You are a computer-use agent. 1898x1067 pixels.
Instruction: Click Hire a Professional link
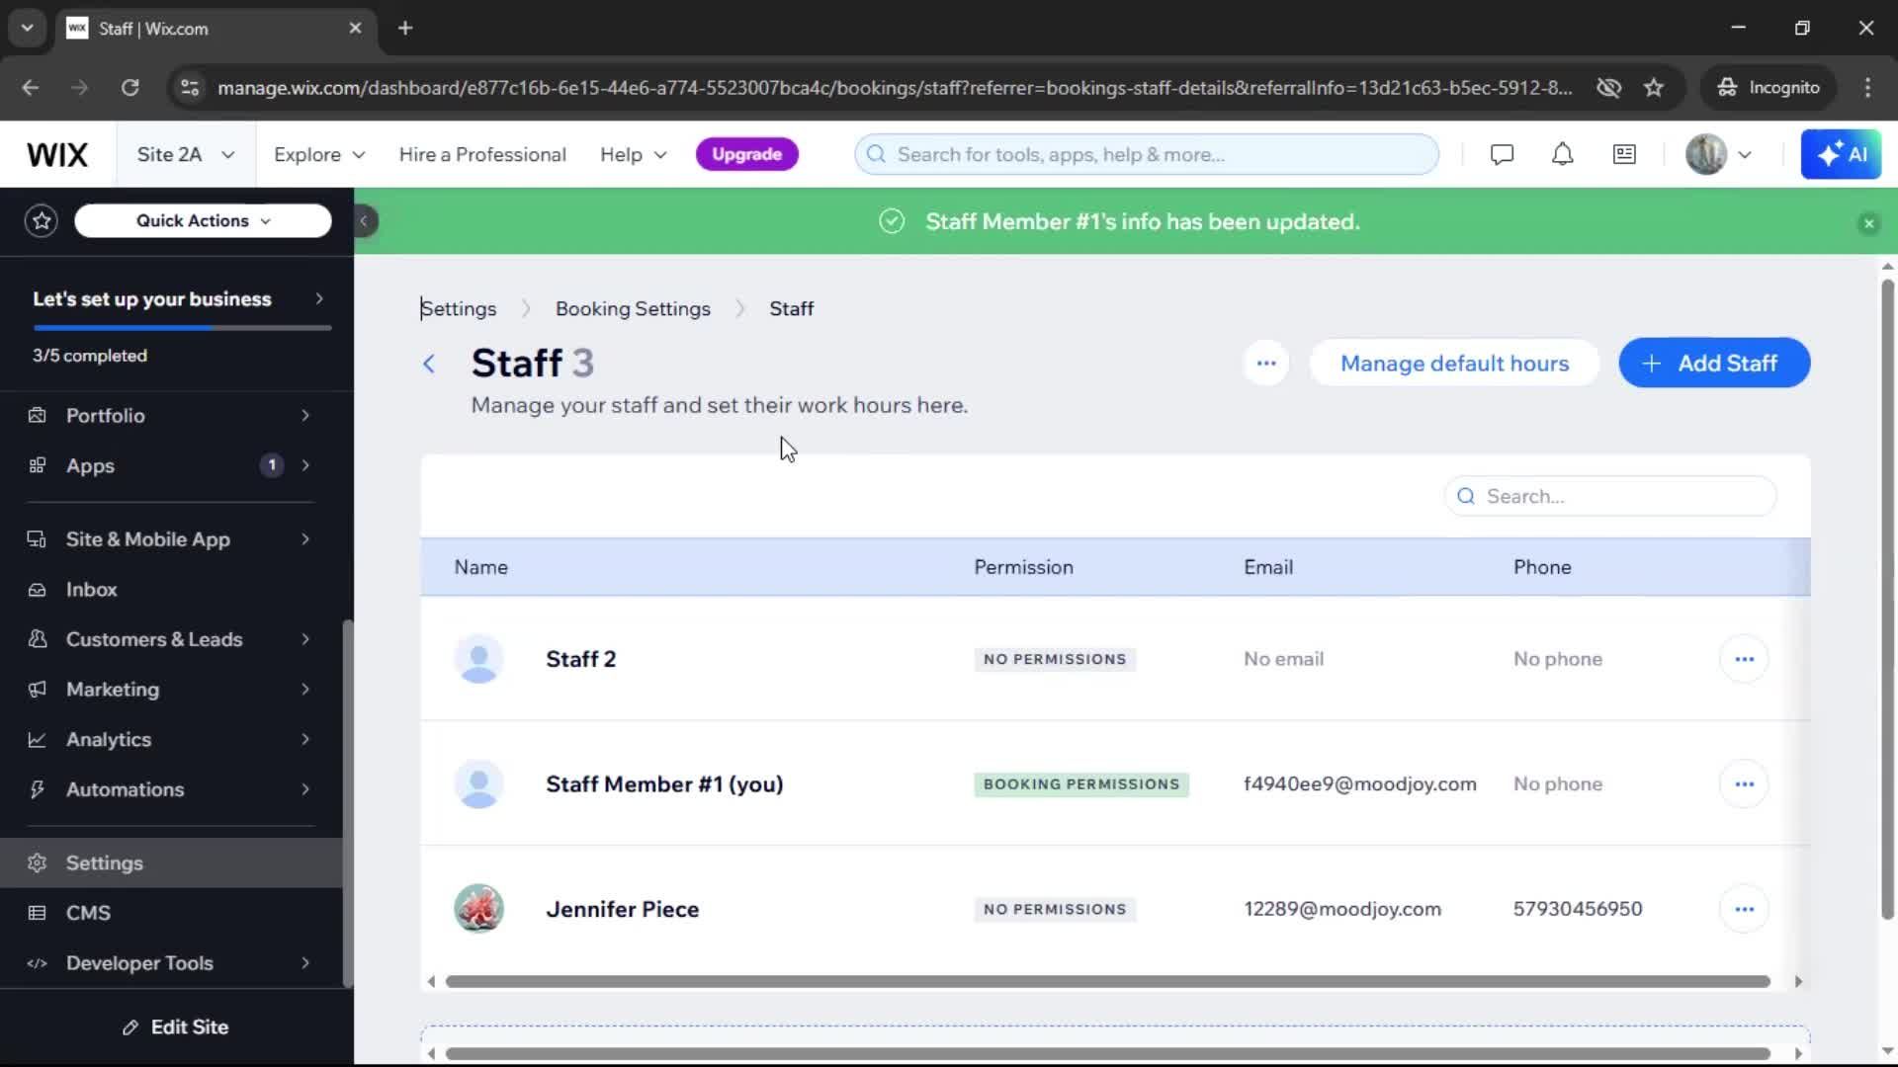coord(482,155)
